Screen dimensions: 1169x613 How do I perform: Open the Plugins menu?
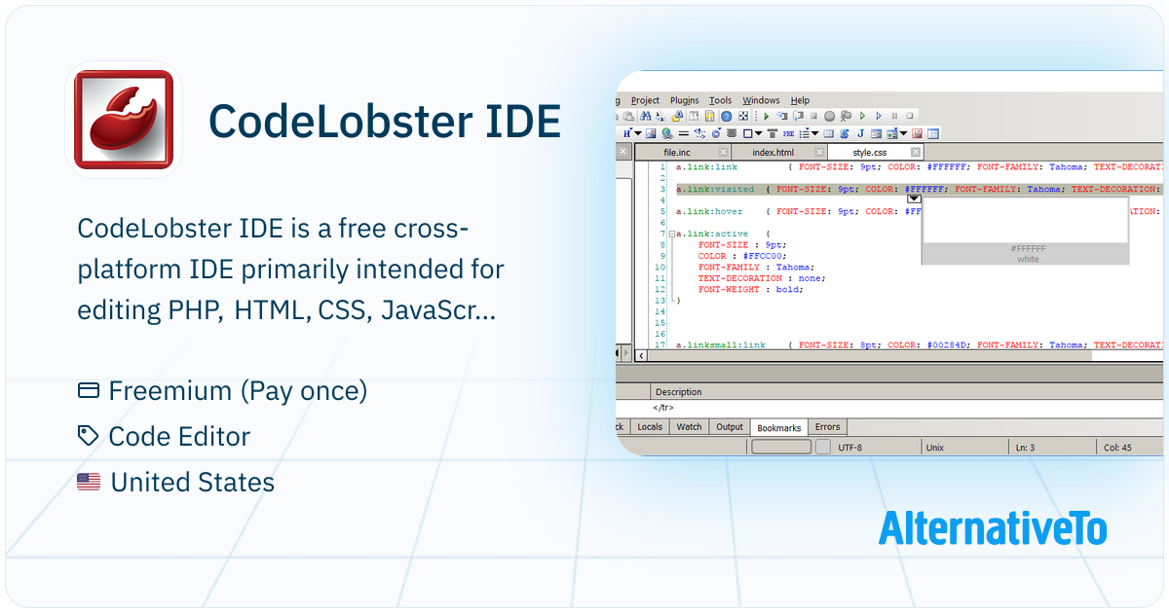click(x=685, y=100)
